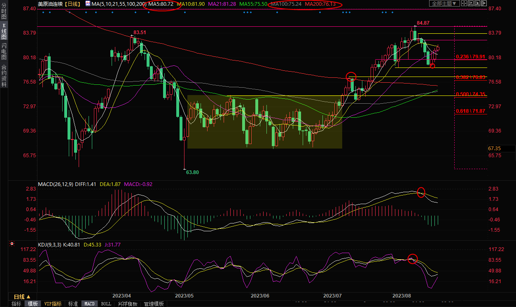Viewport: 516px width, 307px height.
Task: Click the chart playback icon at top right
Action: (480, 3)
